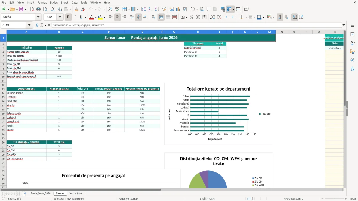Click Add Decimal Place icon

click(x=213, y=17)
